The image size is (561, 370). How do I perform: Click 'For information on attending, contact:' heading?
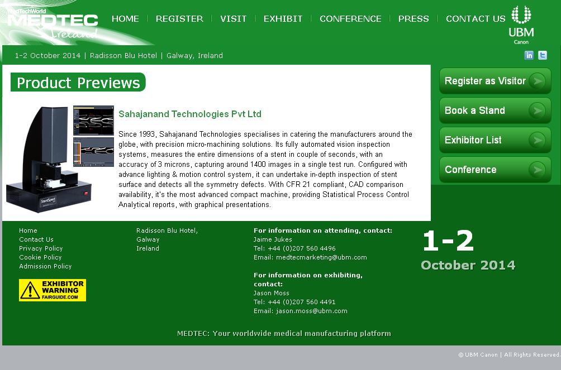click(323, 230)
